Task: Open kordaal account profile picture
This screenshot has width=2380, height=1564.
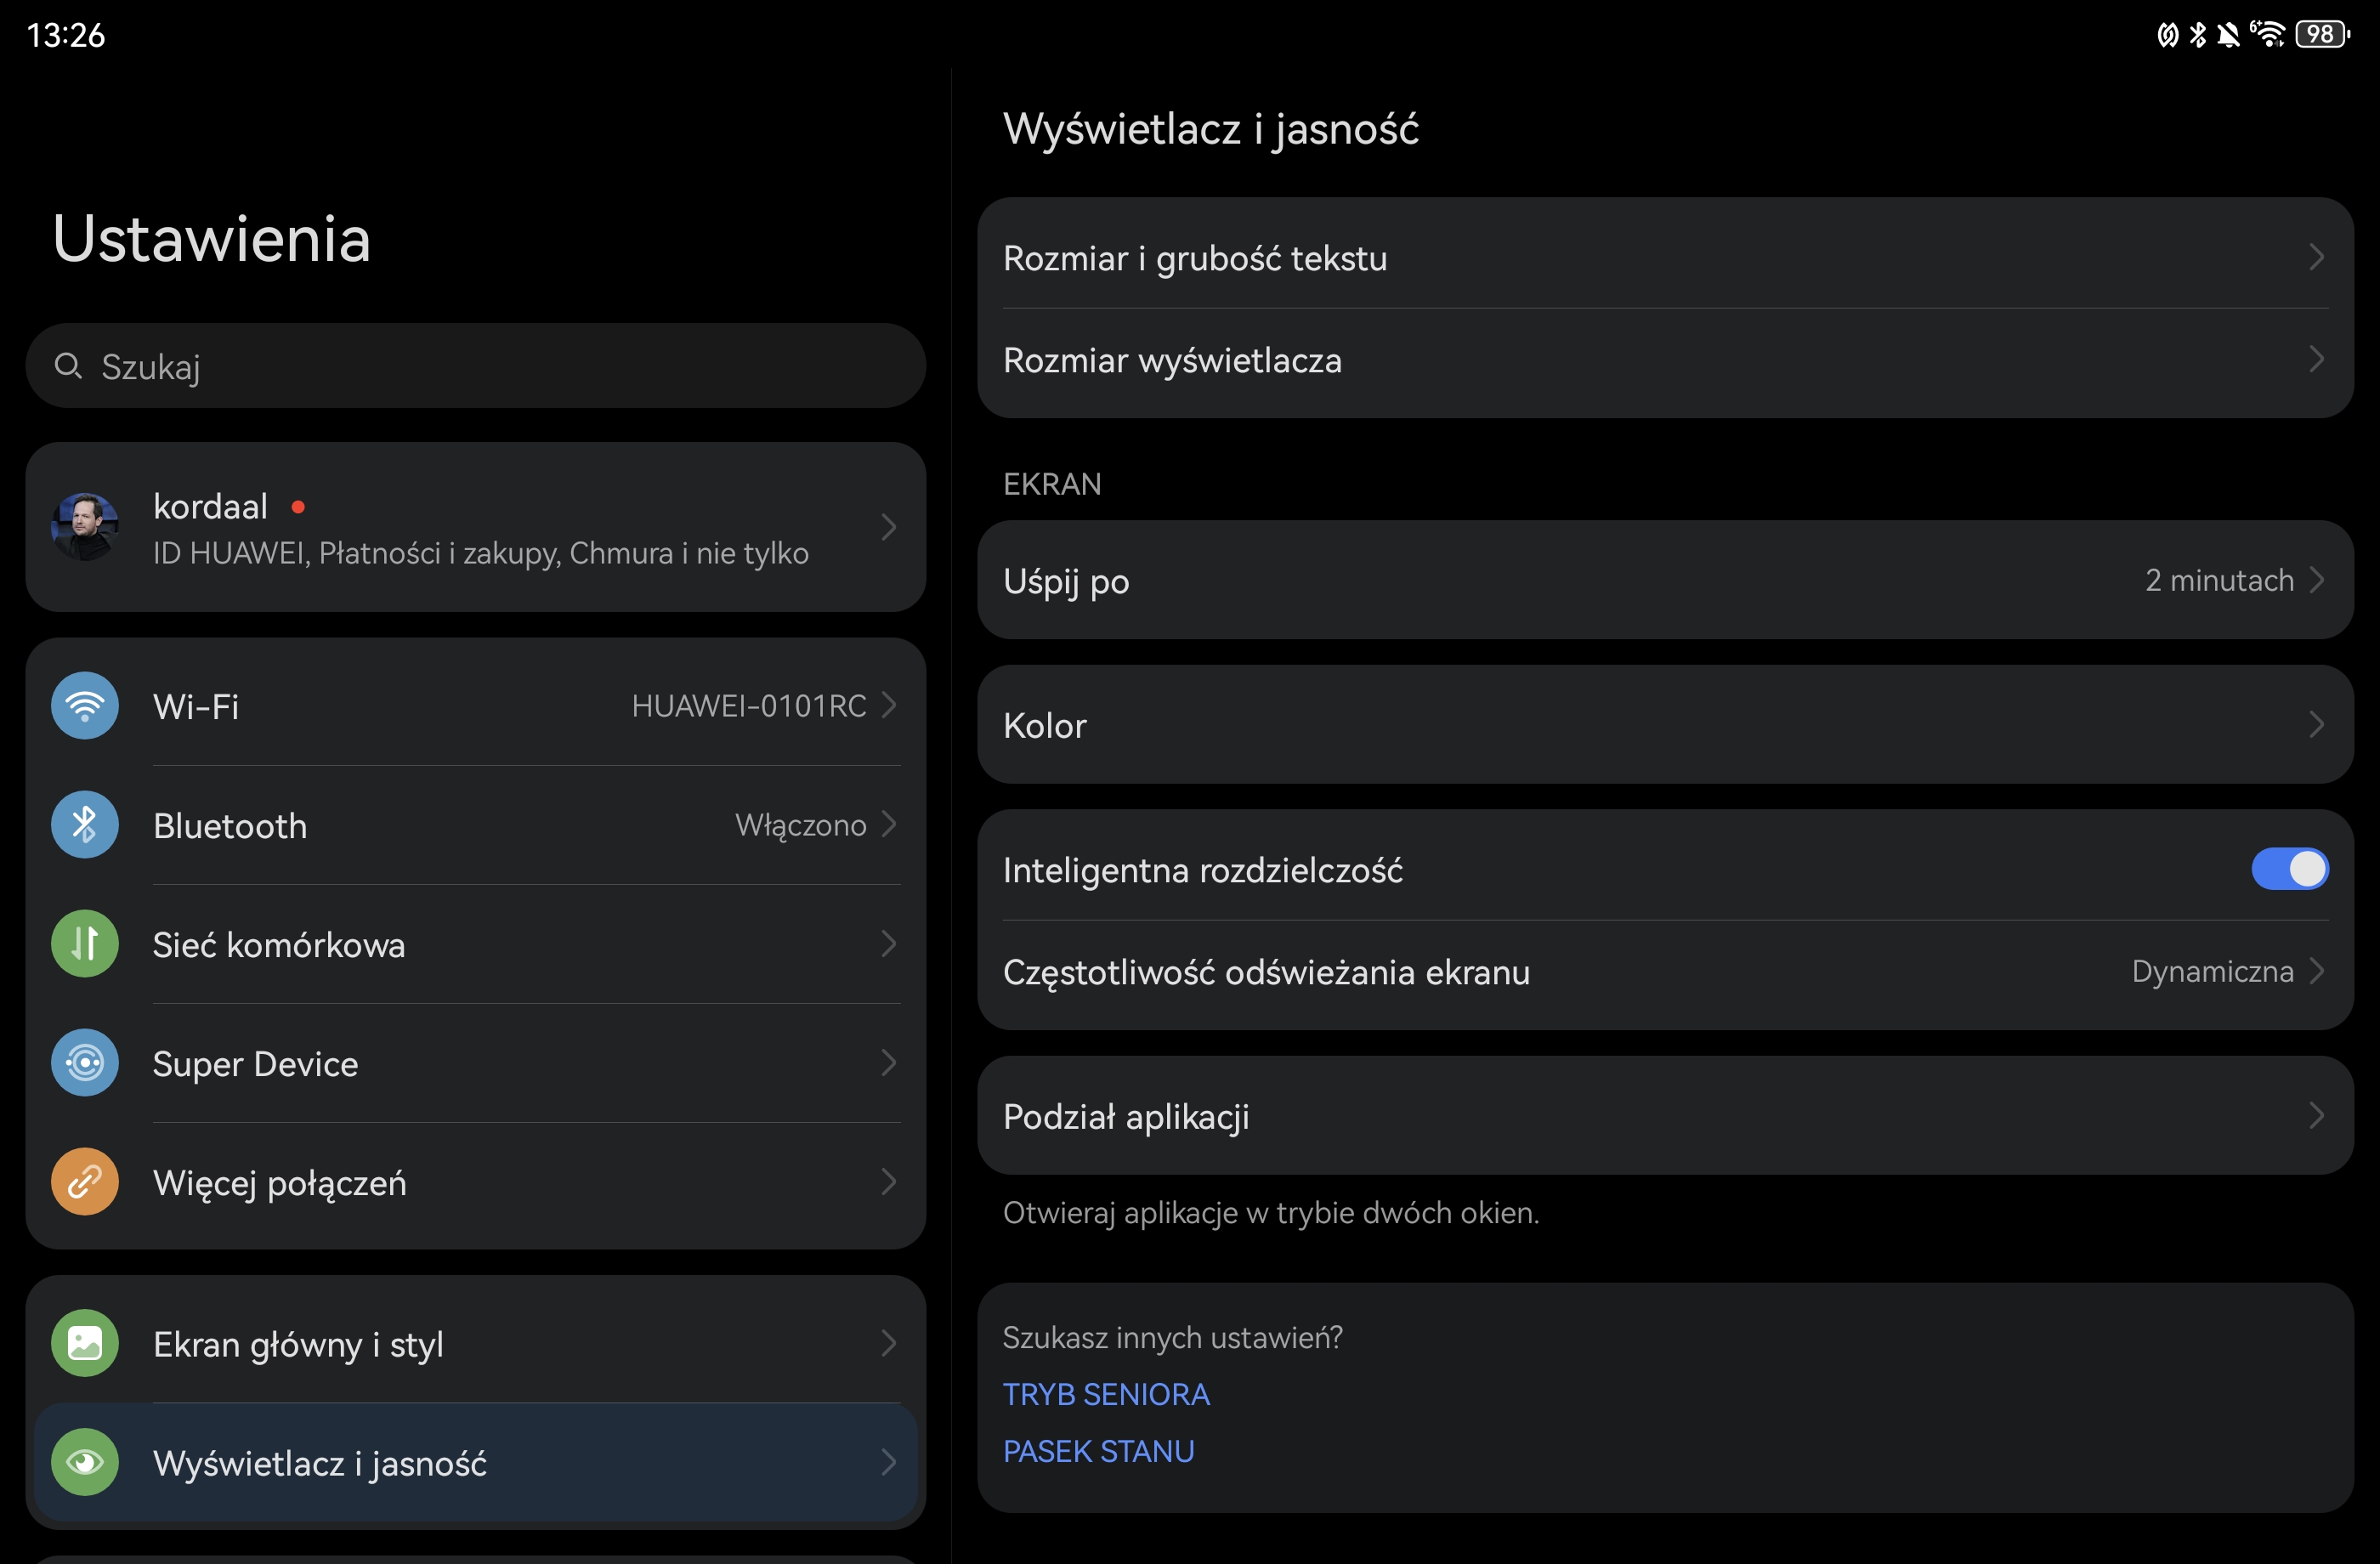Action: point(85,527)
